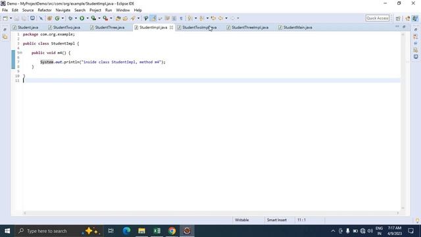
Task: Open Google Chrome from the taskbar
Action: coord(172,231)
